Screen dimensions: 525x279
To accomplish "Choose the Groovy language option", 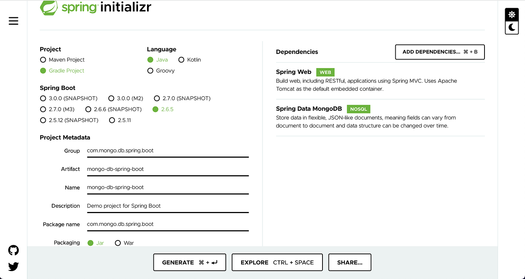I will pyautogui.click(x=150, y=70).
